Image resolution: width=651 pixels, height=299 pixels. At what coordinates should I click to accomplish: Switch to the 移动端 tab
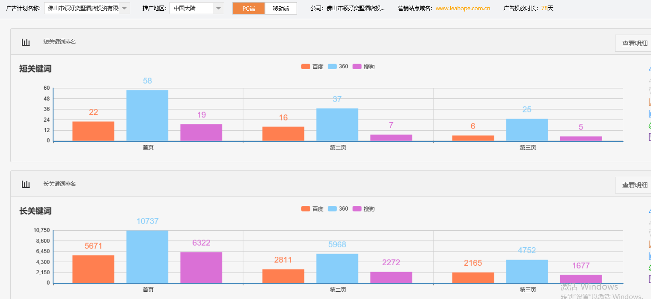tap(281, 9)
